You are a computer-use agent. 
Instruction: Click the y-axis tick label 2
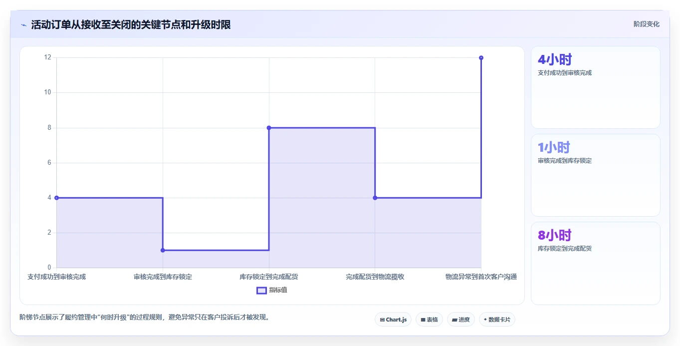tap(49, 233)
